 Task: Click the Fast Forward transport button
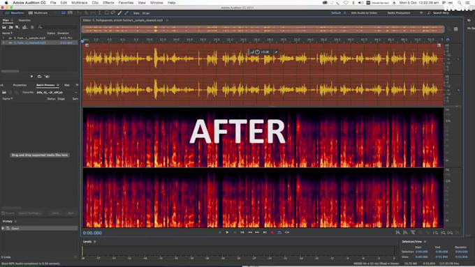click(x=257, y=233)
